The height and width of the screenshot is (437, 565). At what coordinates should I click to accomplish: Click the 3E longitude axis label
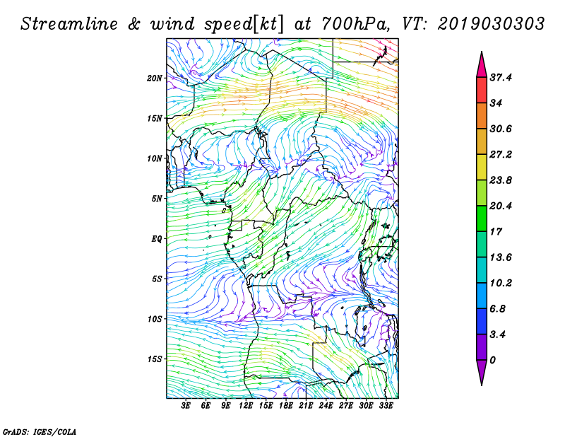click(186, 406)
